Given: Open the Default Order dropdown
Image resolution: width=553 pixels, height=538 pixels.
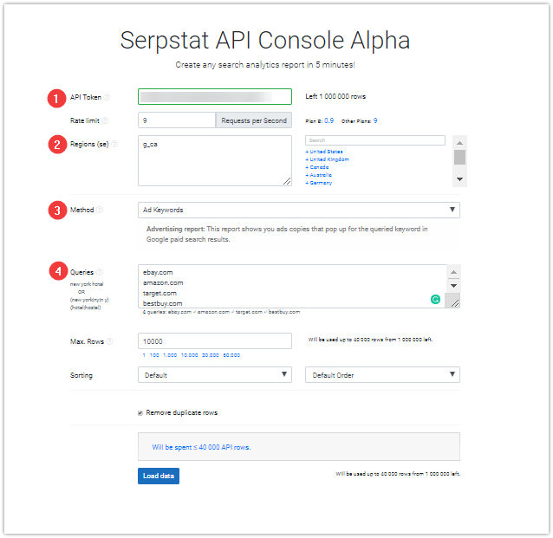Looking at the screenshot, I should (x=382, y=375).
